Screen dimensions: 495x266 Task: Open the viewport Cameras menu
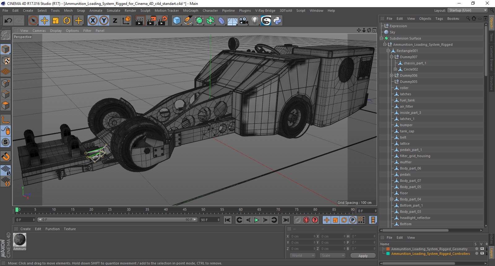(39, 31)
